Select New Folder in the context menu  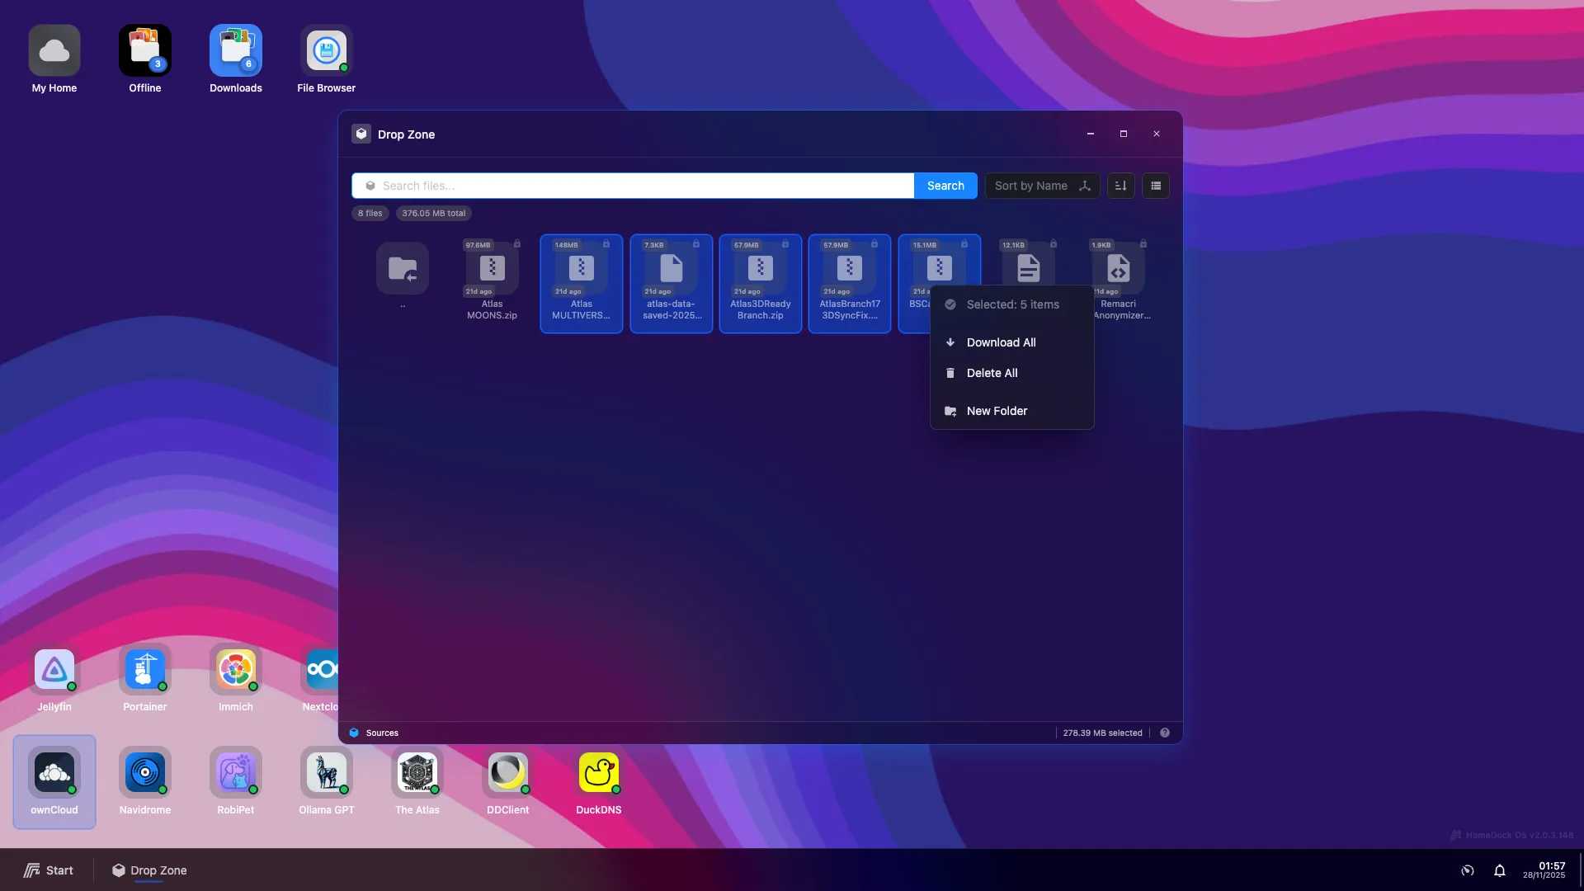[996, 411]
